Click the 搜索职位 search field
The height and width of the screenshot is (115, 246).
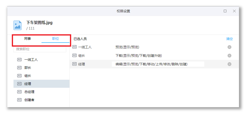[40, 49]
